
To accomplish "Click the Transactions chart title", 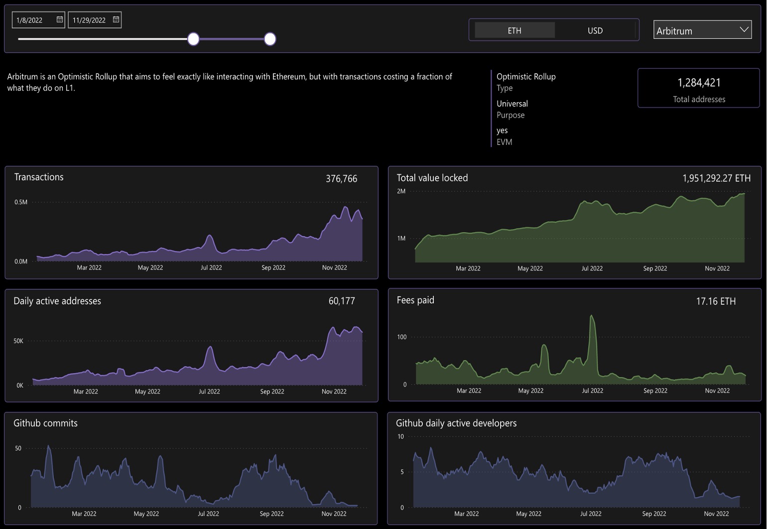I will click(x=39, y=177).
